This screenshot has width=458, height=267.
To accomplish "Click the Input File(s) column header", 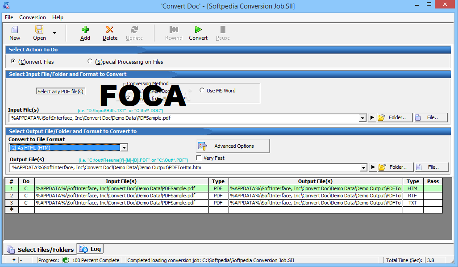I will (121, 181).
